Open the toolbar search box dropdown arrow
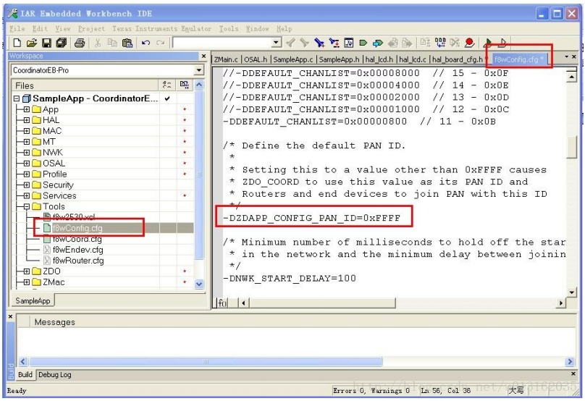Screen dimensions: 585x401 pos(276,43)
